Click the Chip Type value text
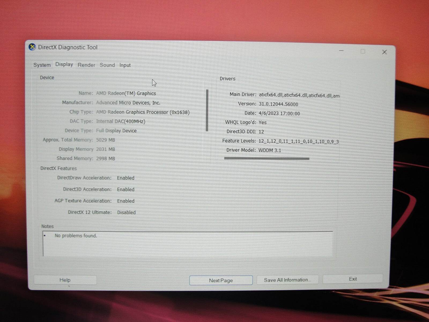Screen dimensions: 429x322 coord(143,112)
